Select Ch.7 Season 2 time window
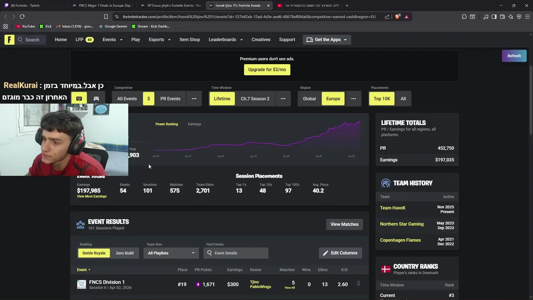Screen dimensions: 533x300 [255, 99]
